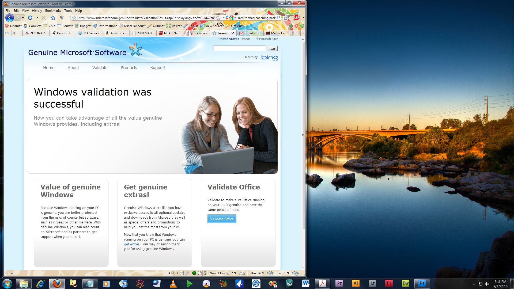Open the Support navigation link
The width and height of the screenshot is (514, 289).
[158, 68]
